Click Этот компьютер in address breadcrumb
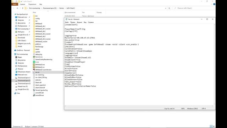Image resolution: width=227 pixels, height=128 pixels. click(34, 8)
